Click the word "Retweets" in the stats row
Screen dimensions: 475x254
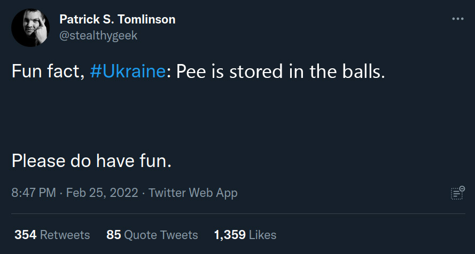tap(65, 234)
